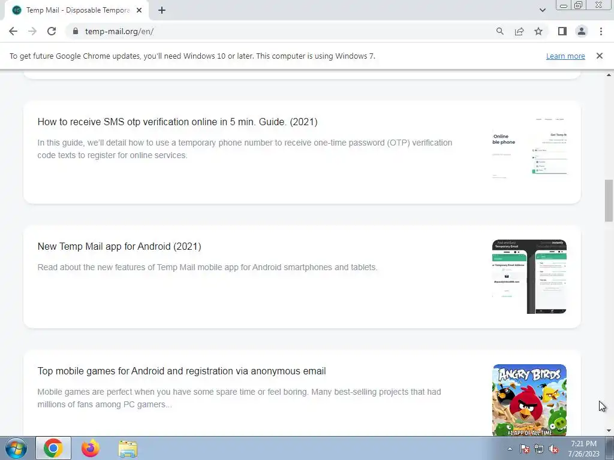Open Top mobile games for Android article

pyautogui.click(x=182, y=371)
